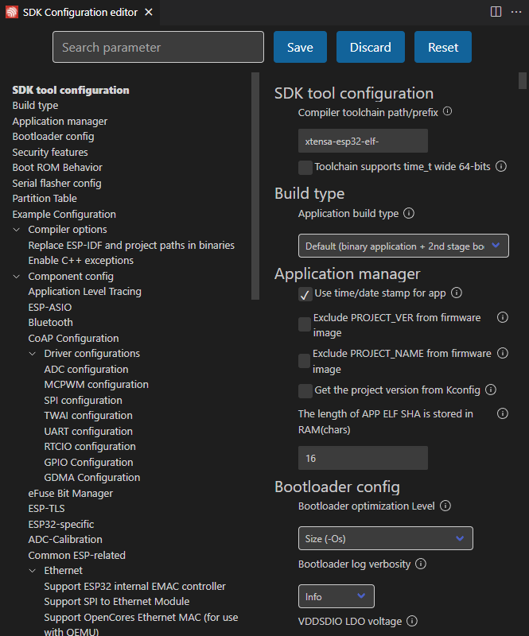529x636 pixels.
Task: Show info for Use time/date stamp
Action: click(x=457, y=293)
